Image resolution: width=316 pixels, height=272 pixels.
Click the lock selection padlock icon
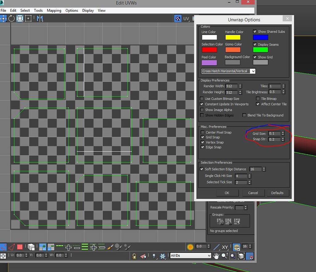point(134,256)
